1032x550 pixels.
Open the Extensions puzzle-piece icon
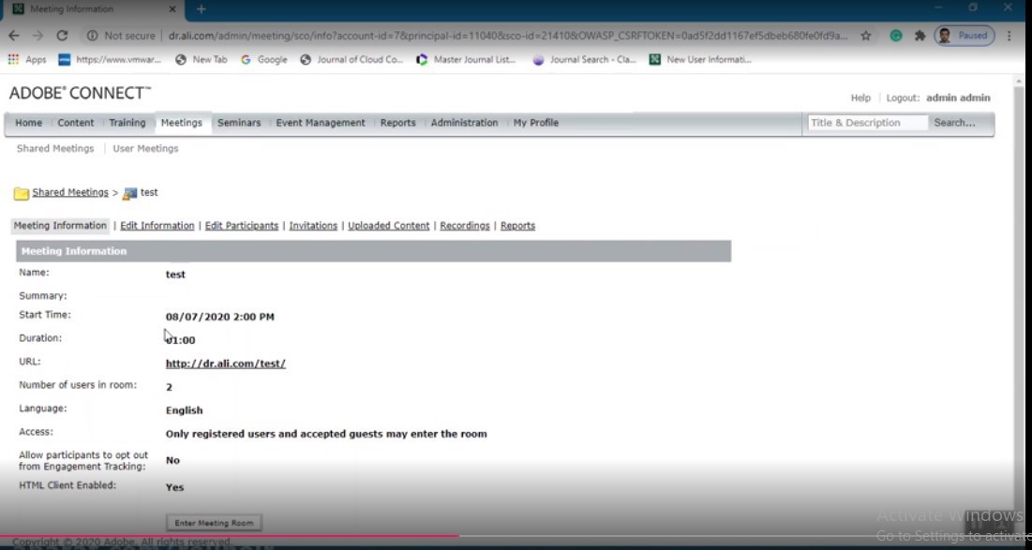click(920, 36)
